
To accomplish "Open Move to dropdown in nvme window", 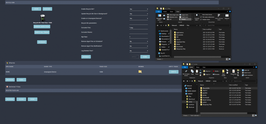I will pos(207,71).
